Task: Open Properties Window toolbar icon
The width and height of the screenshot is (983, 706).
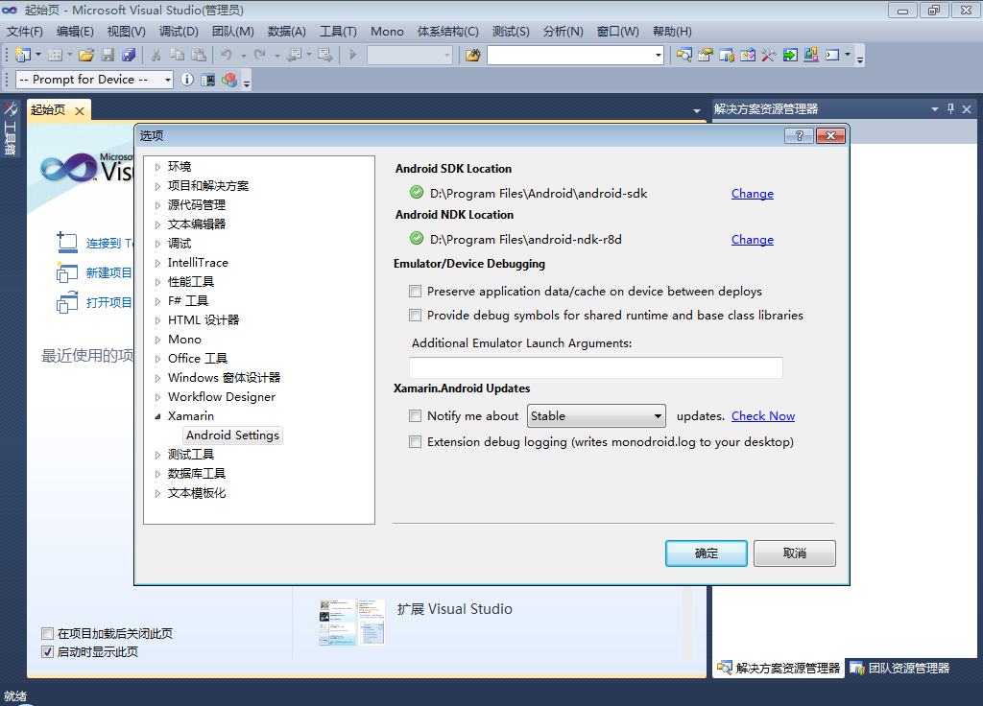Action: [x=706, y=55]
